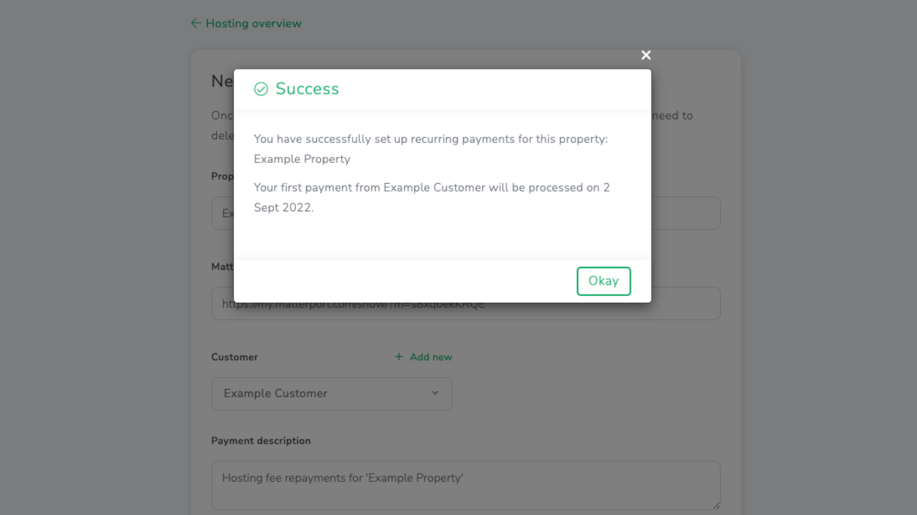Screen dimensions: 917x515
Task: Go to the Hosting overview link
Action: (254, 23)
